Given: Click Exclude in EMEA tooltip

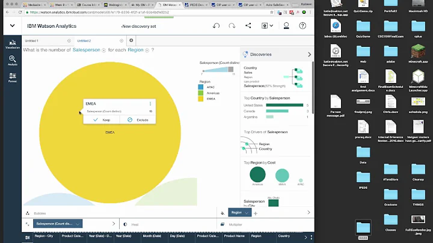Looking at the screenshot, I should click(x=138, y=120).
